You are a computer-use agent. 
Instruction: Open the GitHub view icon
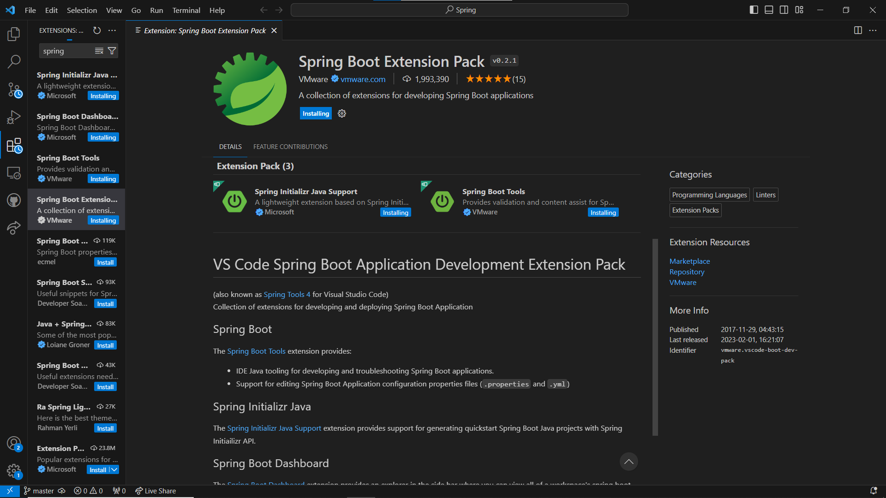14,200
